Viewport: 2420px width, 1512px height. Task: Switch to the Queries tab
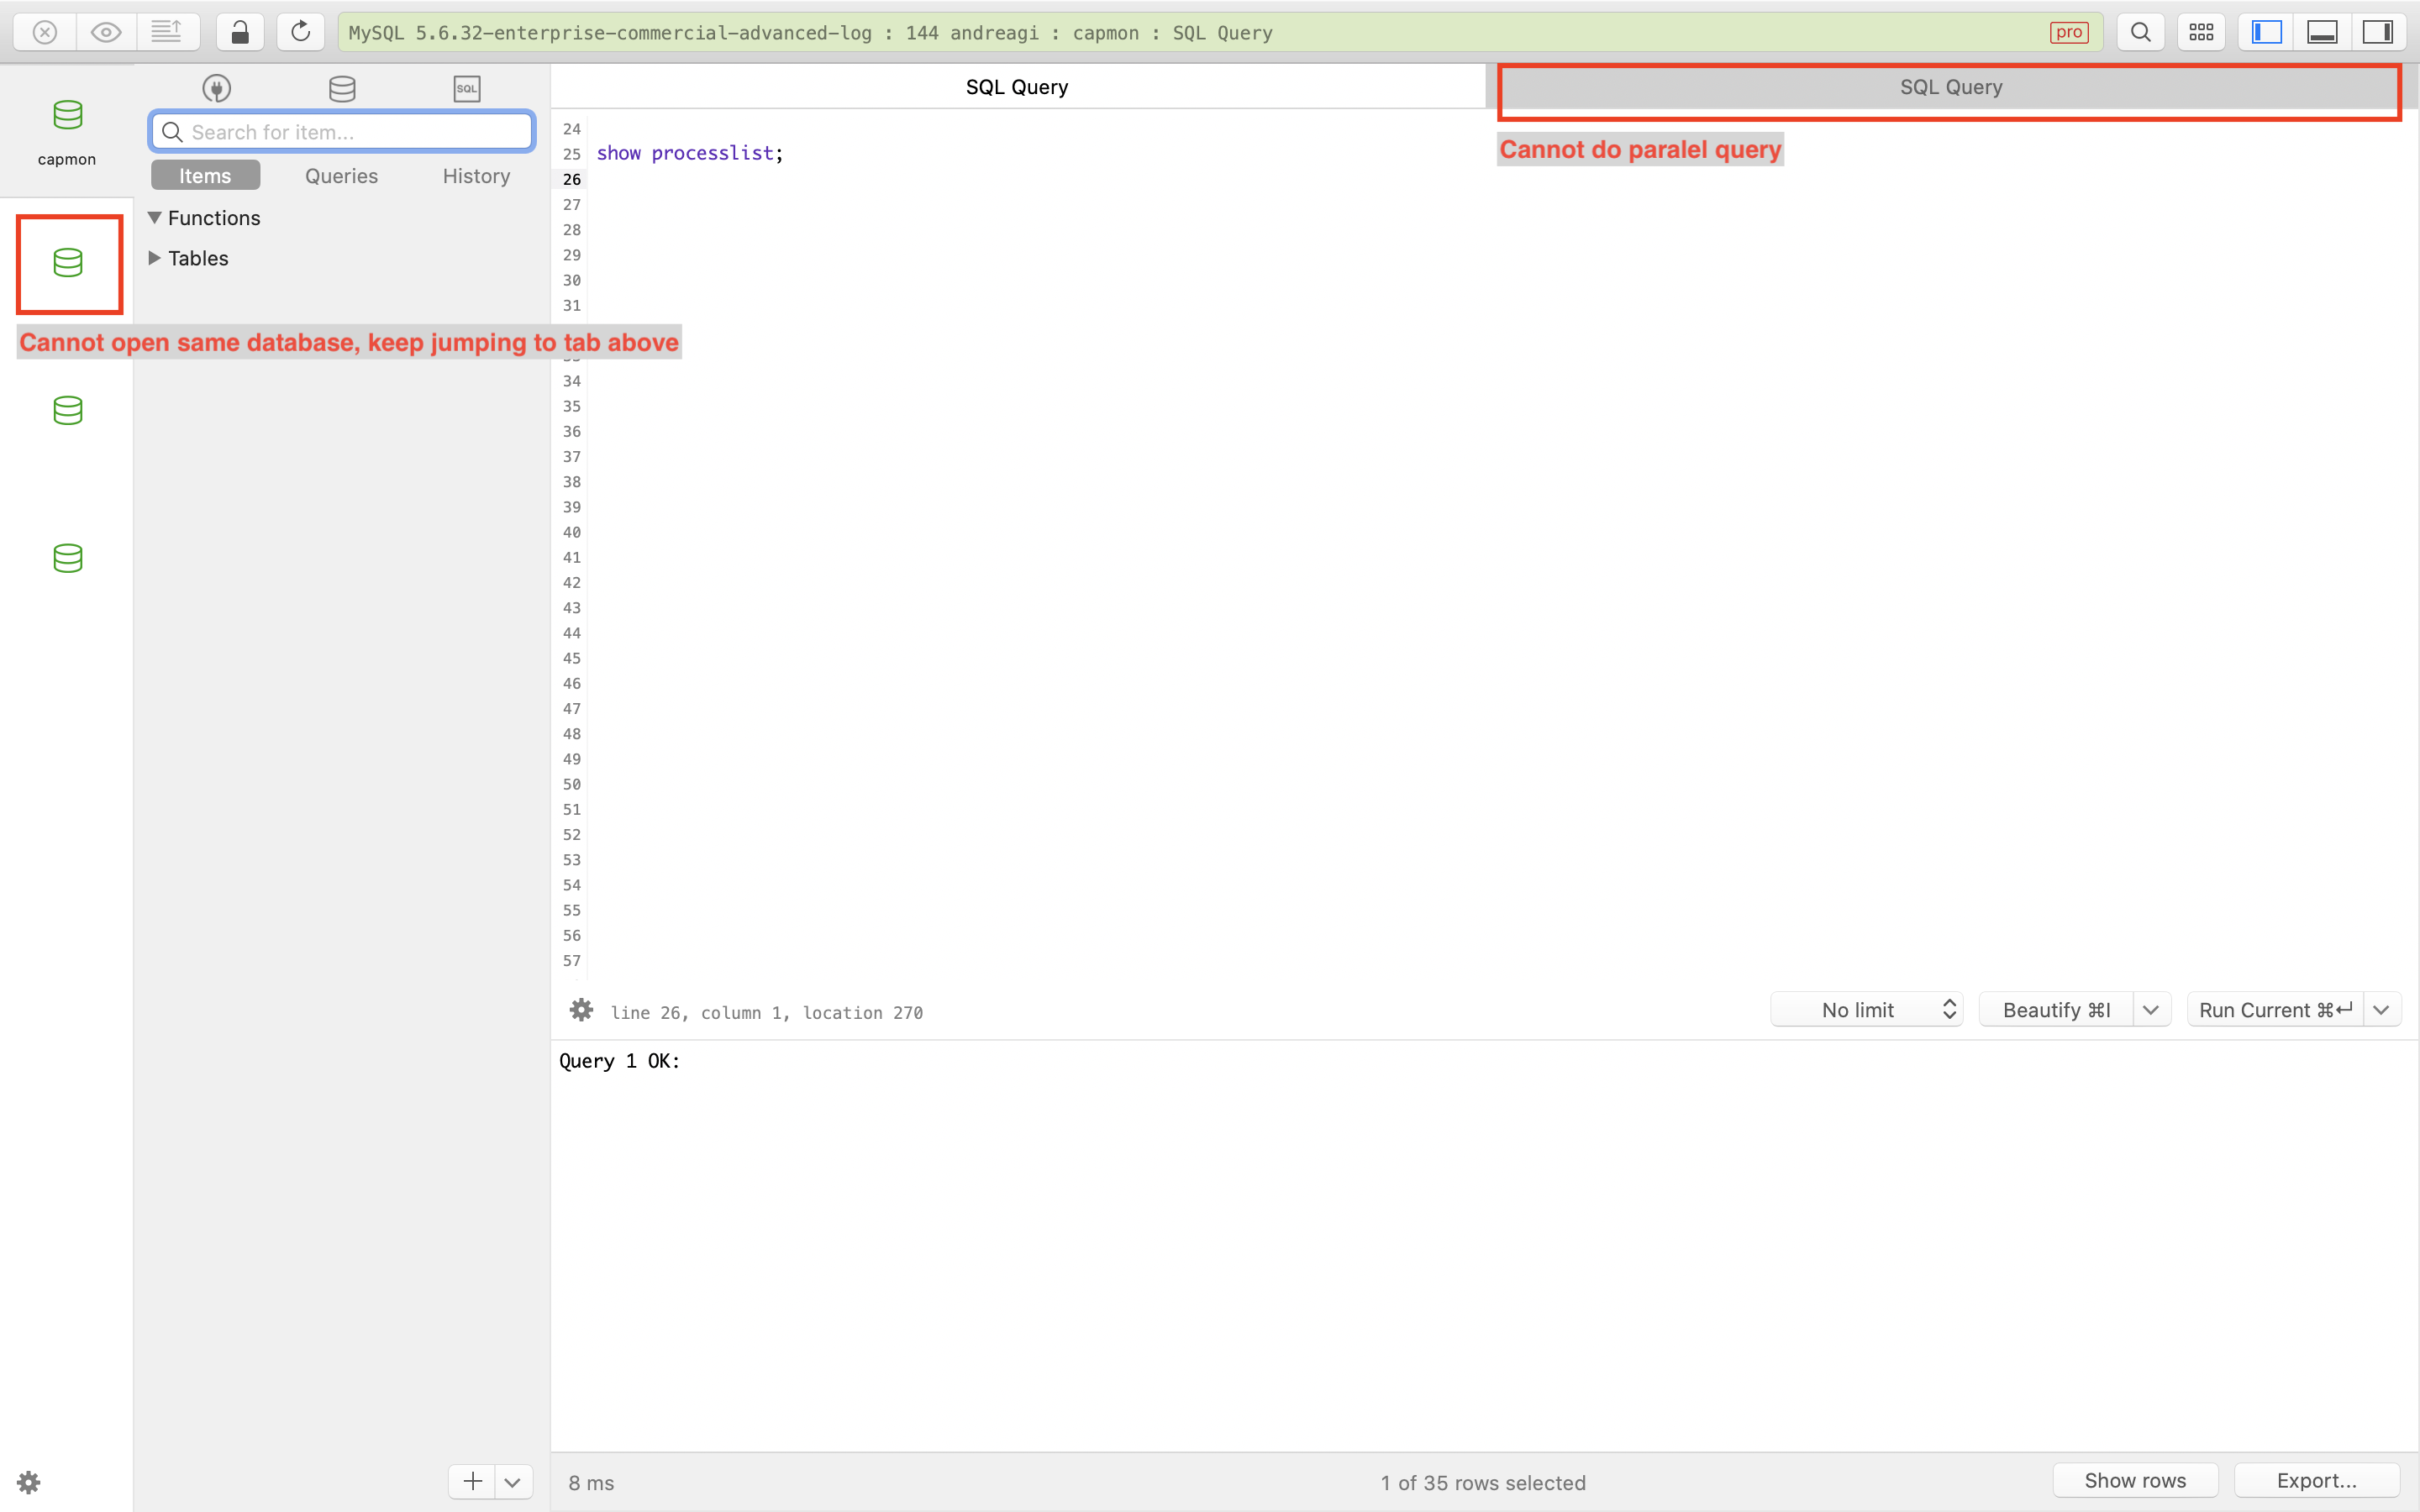[340, 175]
